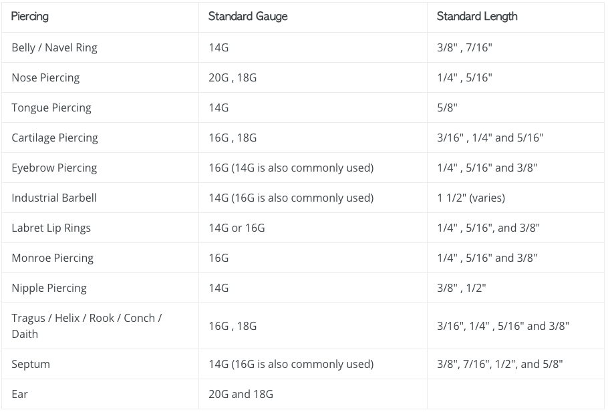Select the 20G and 18G gauge cell
The image size is (608, 412).
coord(313,394)
